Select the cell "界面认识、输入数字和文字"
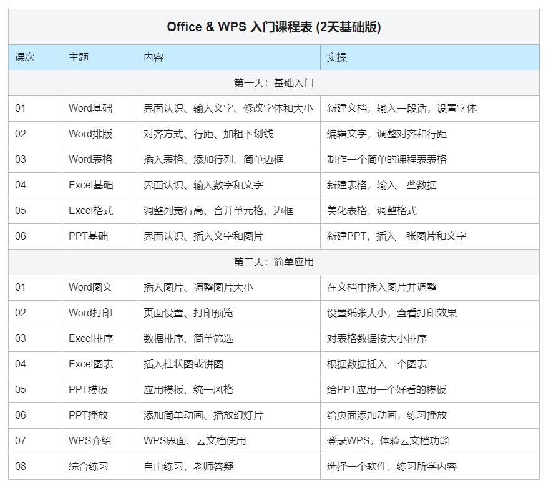 pos(228,185)
